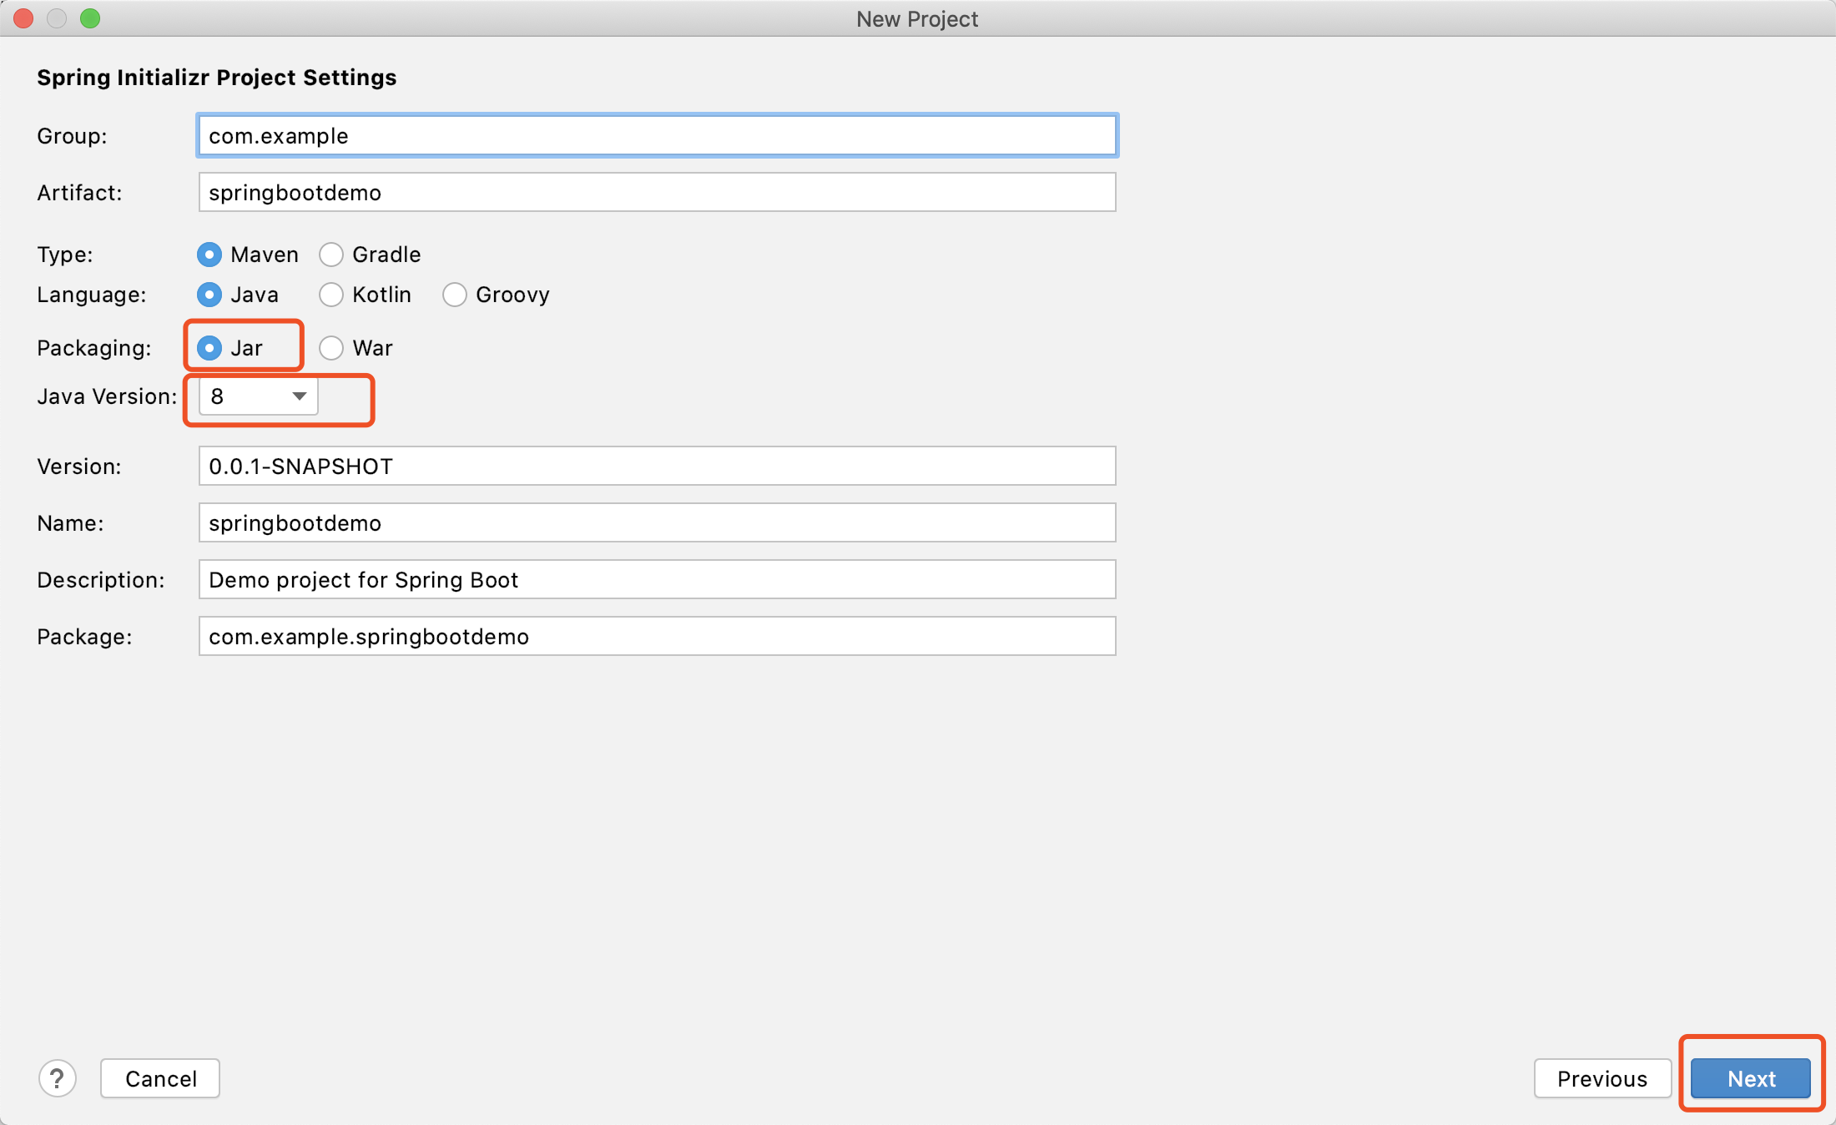The image size is (1836, 1125).
Task: Choose Kotlin as the language
Action: coord(331,295)
